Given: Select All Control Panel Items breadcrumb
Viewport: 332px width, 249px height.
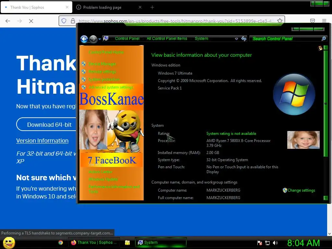Looking at the screenshot, I should point(167,39).
